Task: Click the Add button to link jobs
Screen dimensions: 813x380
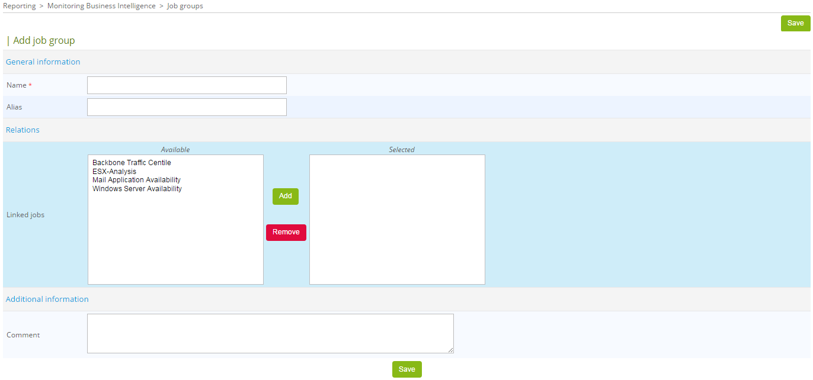Action: tap(285, 196)
